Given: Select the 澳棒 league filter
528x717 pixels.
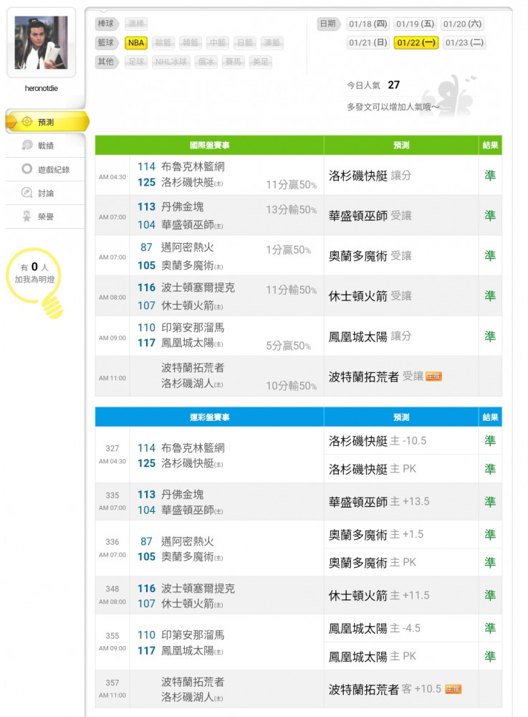Looking at the screenshot, I should pos(136,24).
